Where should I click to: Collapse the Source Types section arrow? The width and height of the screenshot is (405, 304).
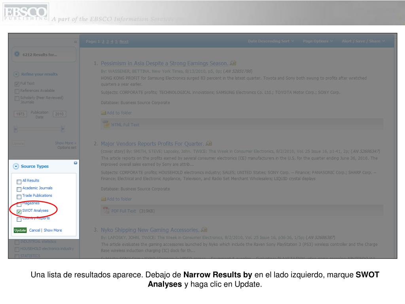click(x=16, y=166)
